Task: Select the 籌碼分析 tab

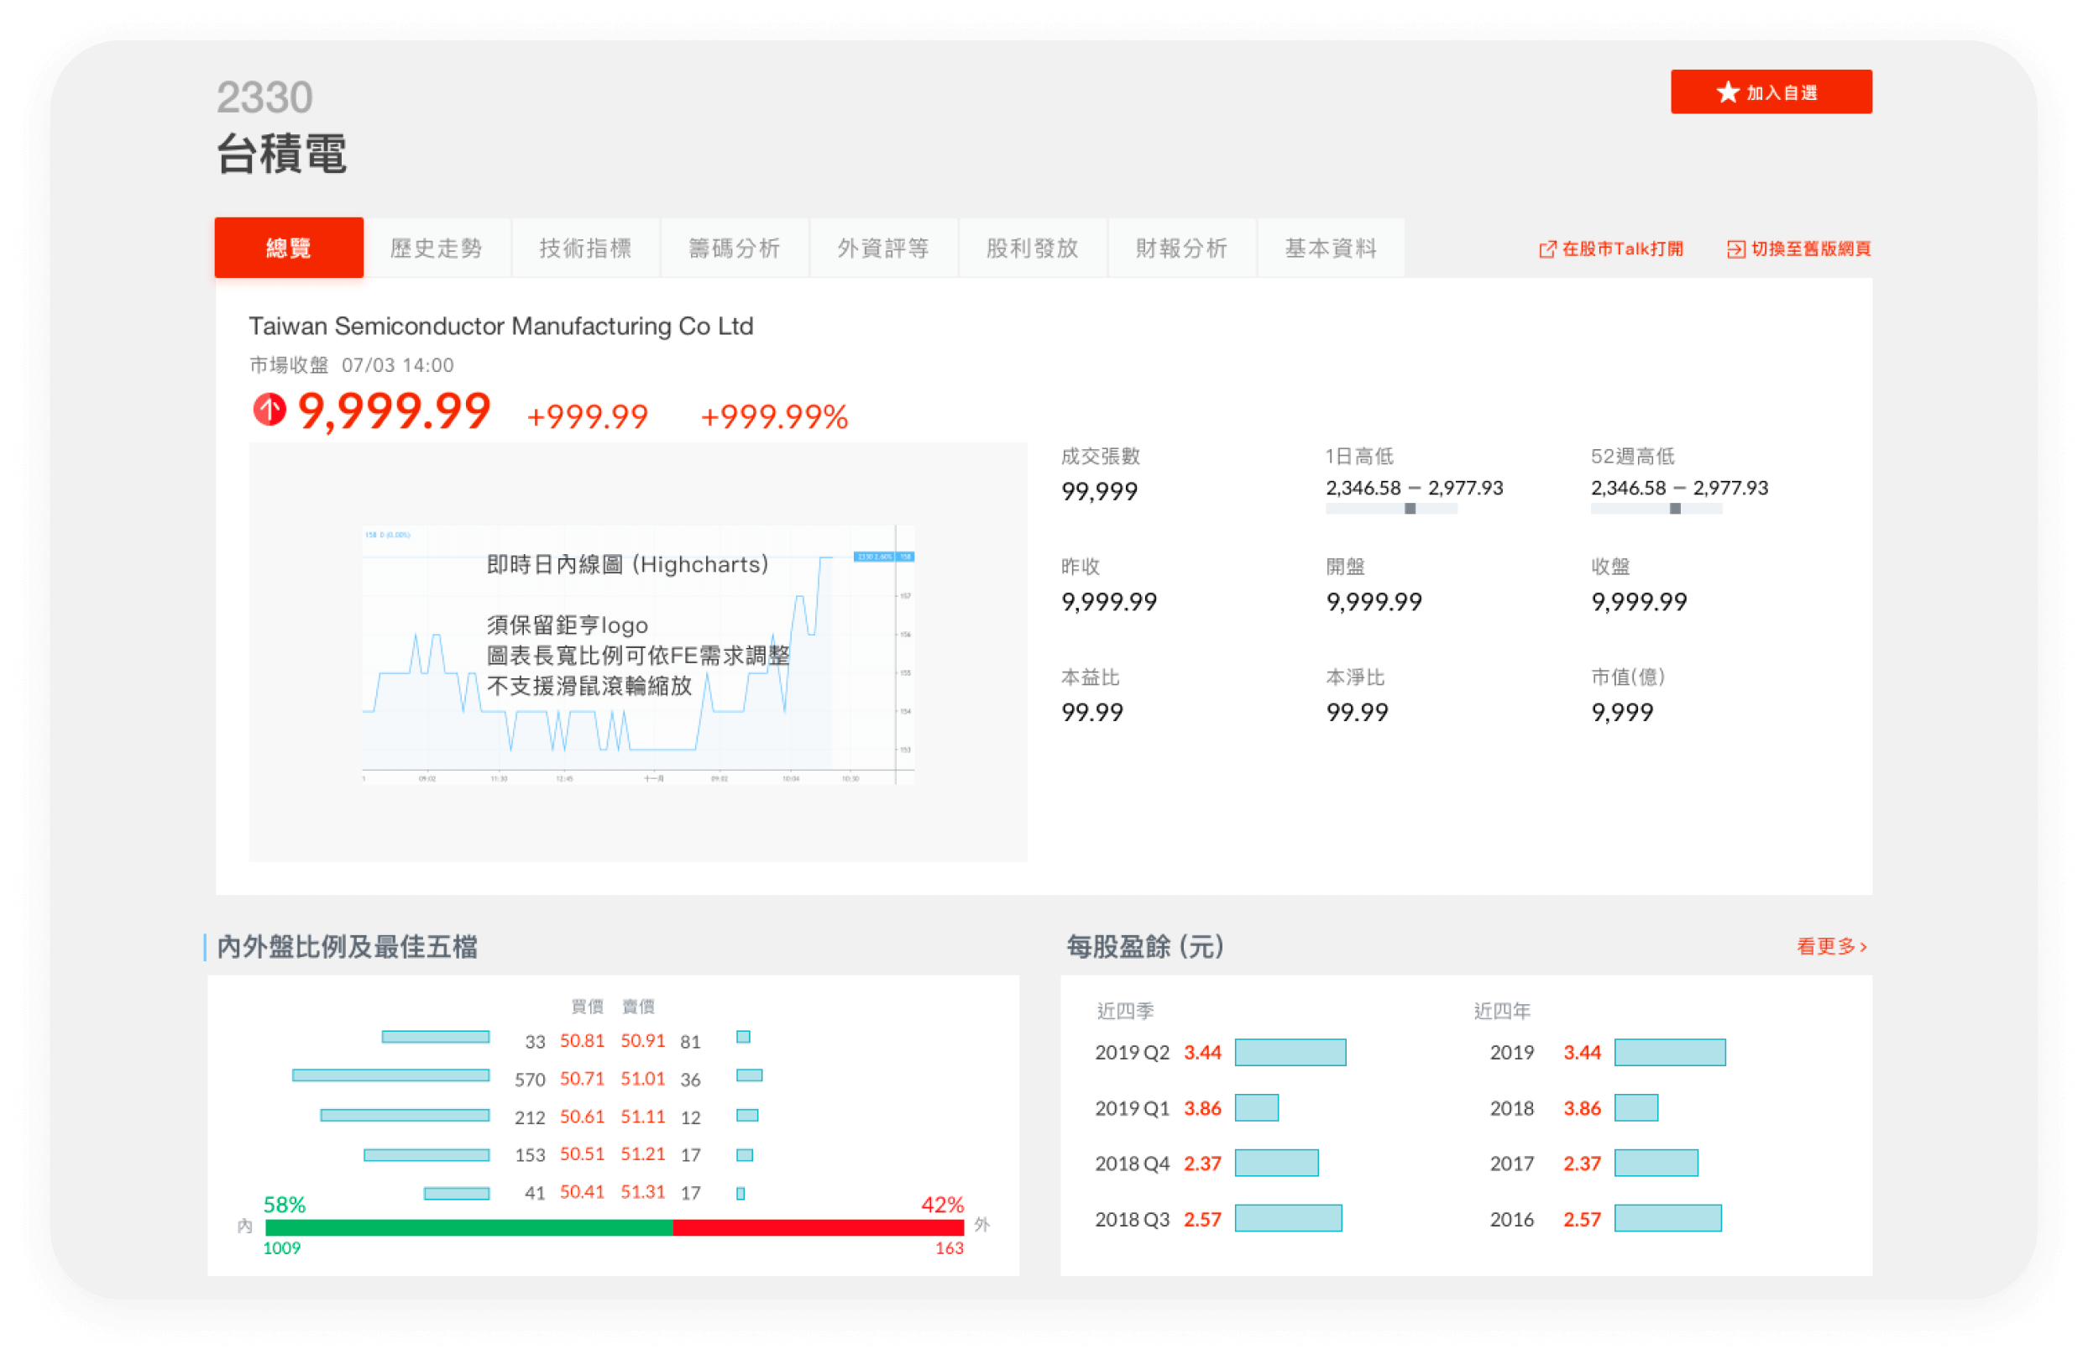Action: tap(735, 248)
